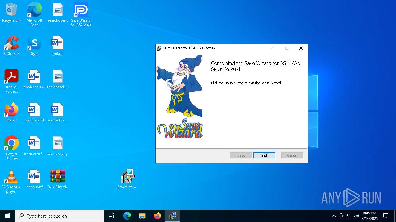Show hidden system tray icons
The image size is (396, 222).
click(334, 216)
